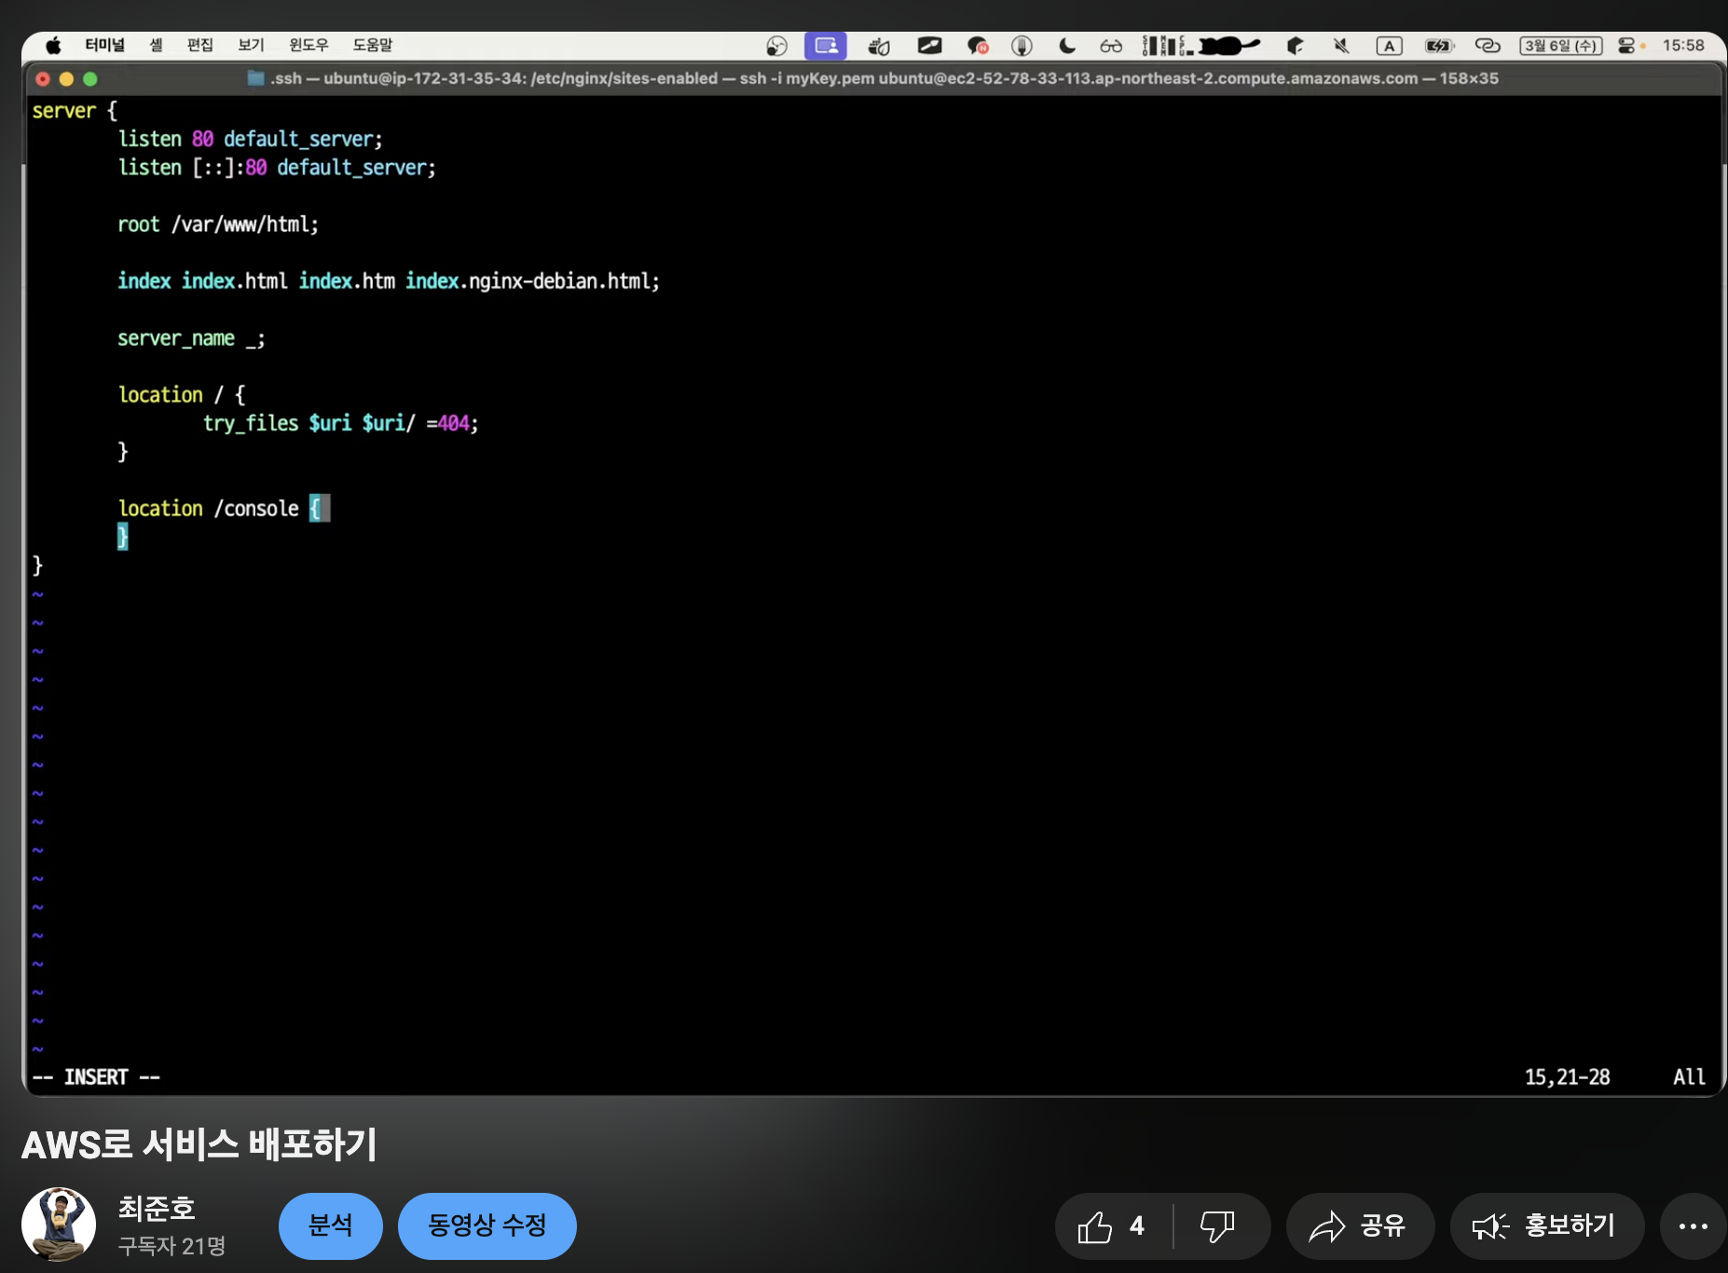Click the 공유 share arrow button
Image resolution: width=1728 pixels, height=1273 pixels.
coord(1359,1226)
